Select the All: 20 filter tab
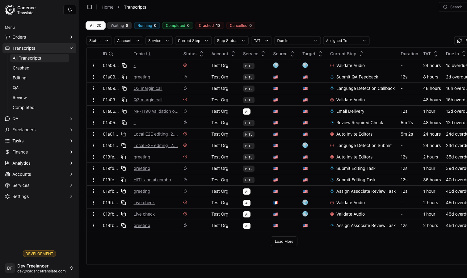Viewport: 467px width, 278px height. pyautogui.click(x=95, y=26)
